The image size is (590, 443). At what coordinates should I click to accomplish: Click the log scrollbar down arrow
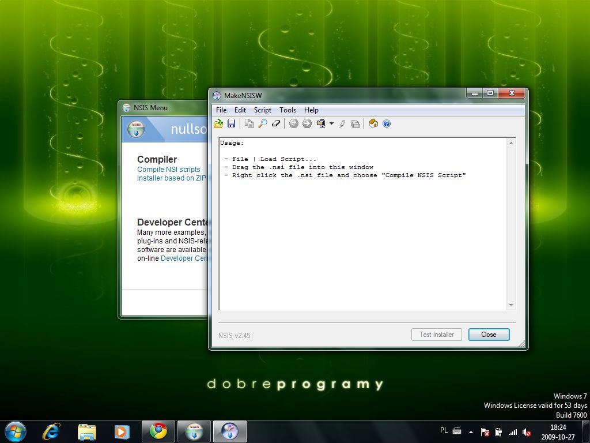[x=511, y=305]
